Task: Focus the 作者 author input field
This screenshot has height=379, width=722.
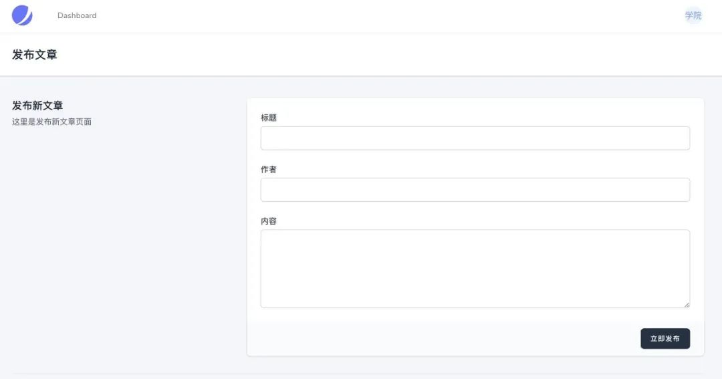Action: click(475, 190)
